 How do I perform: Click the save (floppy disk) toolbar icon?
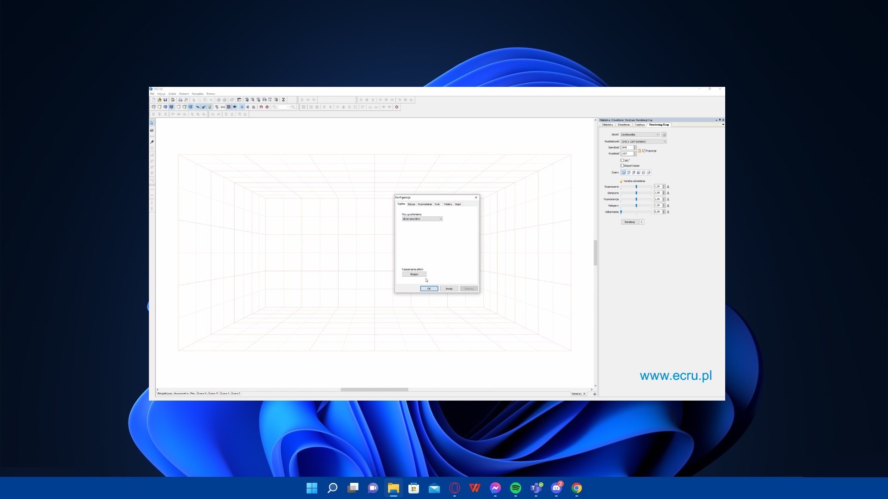[165, 100]
